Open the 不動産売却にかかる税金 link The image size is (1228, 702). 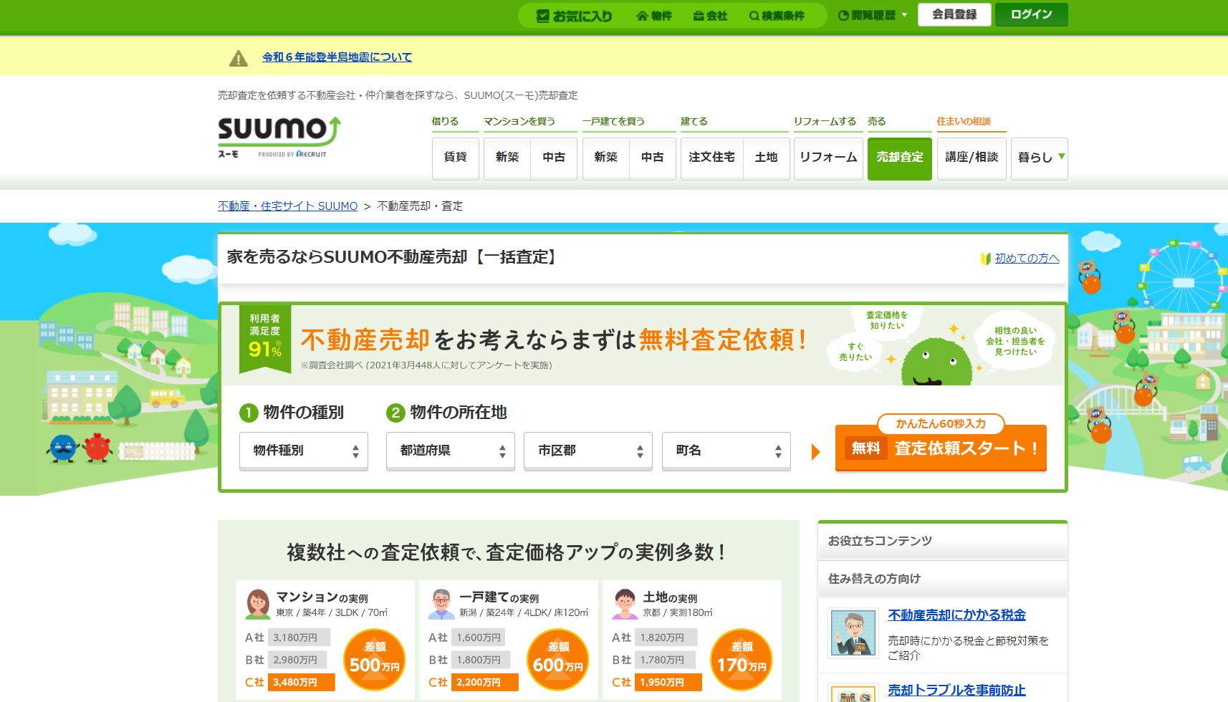pos(956,615)
